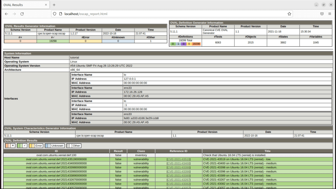Click "cpe:/a:open-scap:oscap" with product version 1.2.17
Viewport: 336px width, 189px height.
click(52, 34)
